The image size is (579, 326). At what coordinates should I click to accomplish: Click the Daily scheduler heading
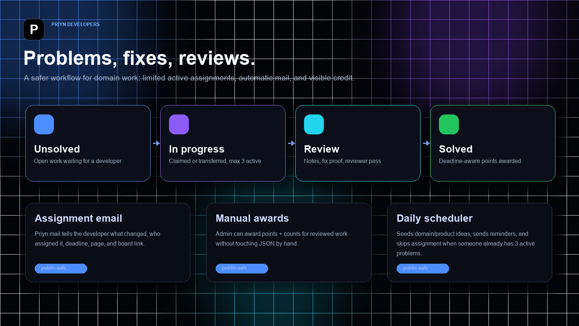434,218
